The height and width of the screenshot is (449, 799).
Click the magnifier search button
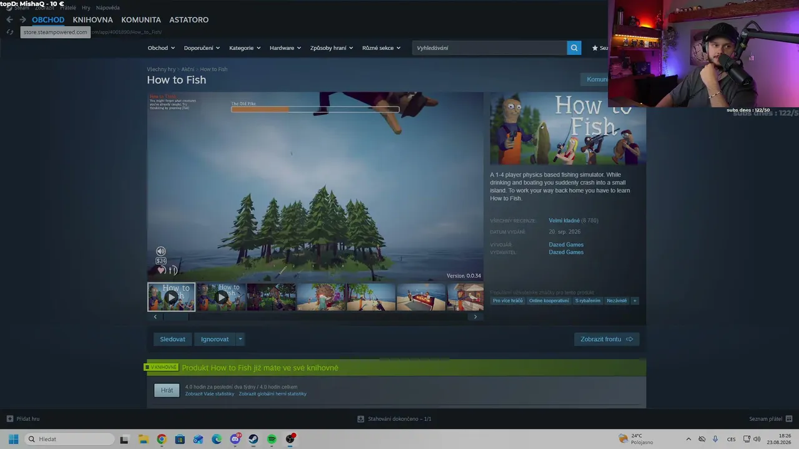(x=574, y=48)
